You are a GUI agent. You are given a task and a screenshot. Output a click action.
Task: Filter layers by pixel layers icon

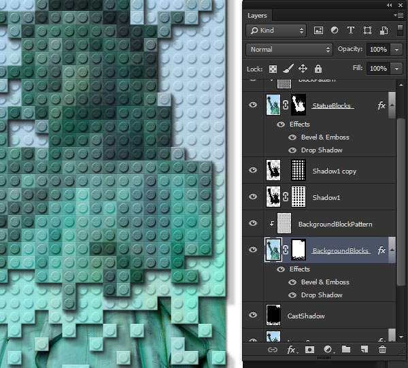pyautogui.click(x=318, y=31)
